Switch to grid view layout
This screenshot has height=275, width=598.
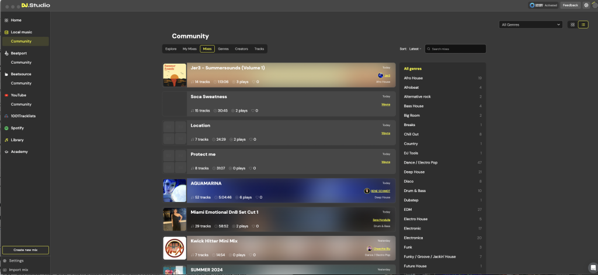(572, 25)
